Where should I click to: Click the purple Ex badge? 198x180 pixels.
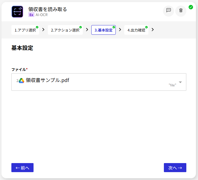pos(31,15)
